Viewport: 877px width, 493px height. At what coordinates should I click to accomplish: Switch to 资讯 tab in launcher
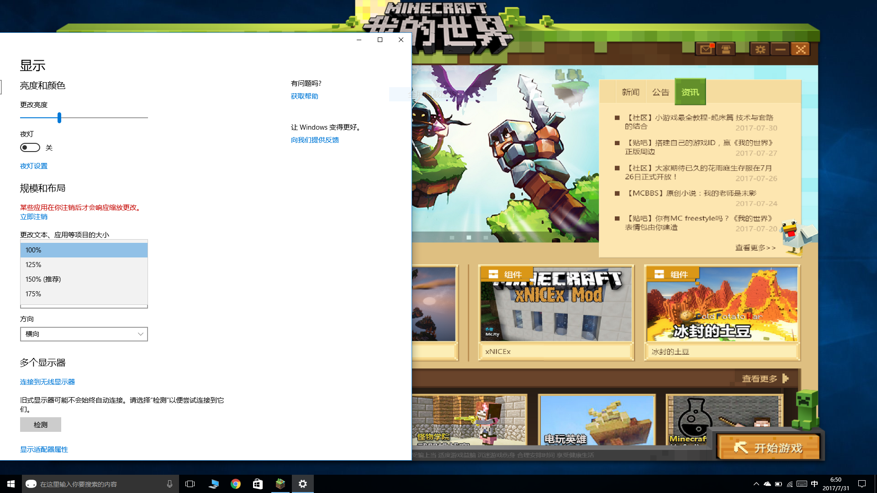(x=690, y=92)
